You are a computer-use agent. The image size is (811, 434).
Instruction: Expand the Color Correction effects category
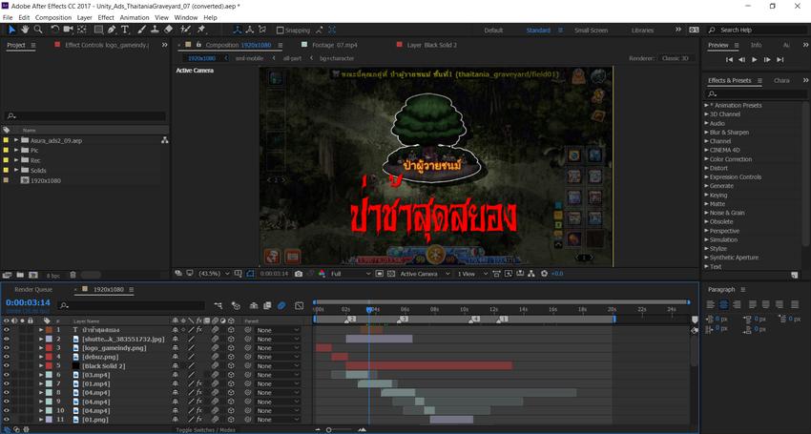coord(706,159)
